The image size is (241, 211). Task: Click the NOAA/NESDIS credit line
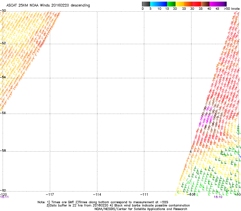click(x=141, y=209)
